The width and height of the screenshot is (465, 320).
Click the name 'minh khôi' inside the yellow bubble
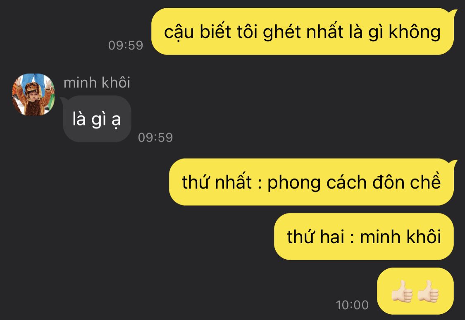[401, 237]
